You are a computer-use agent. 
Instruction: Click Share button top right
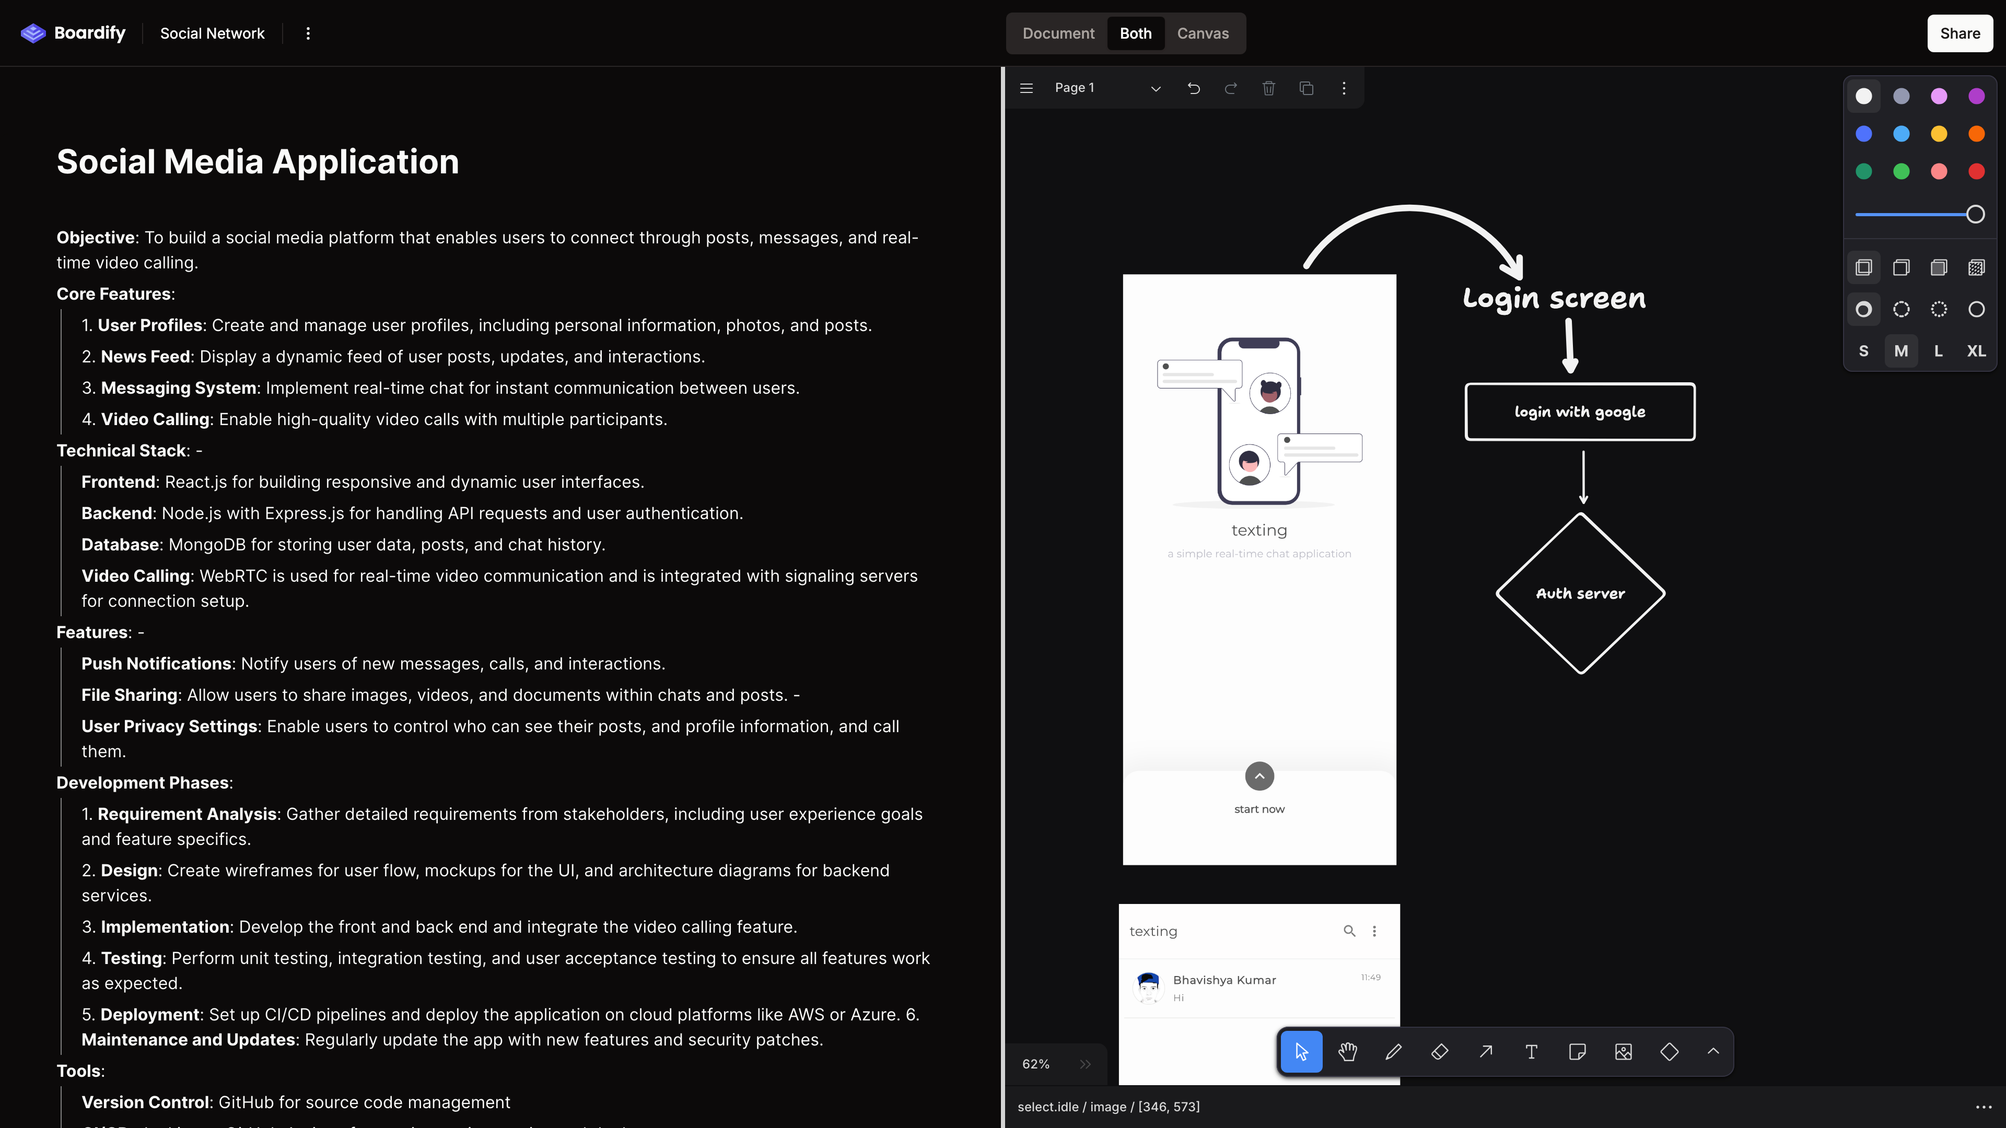[1958, 33]
